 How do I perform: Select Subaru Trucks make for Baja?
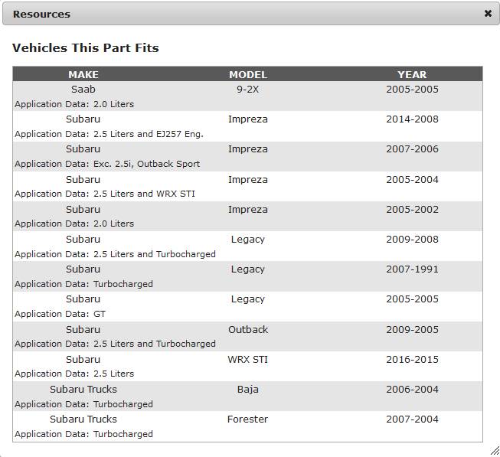tap(83, 390)
